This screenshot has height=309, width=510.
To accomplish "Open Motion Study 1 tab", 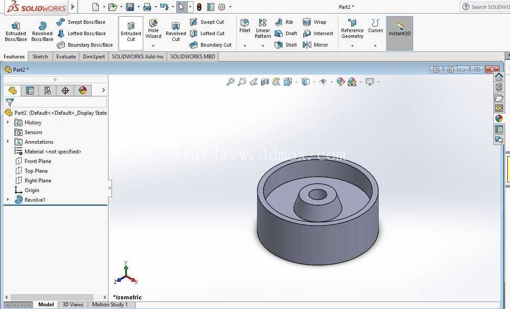I will pyautogui.click(x=110, y=305).
